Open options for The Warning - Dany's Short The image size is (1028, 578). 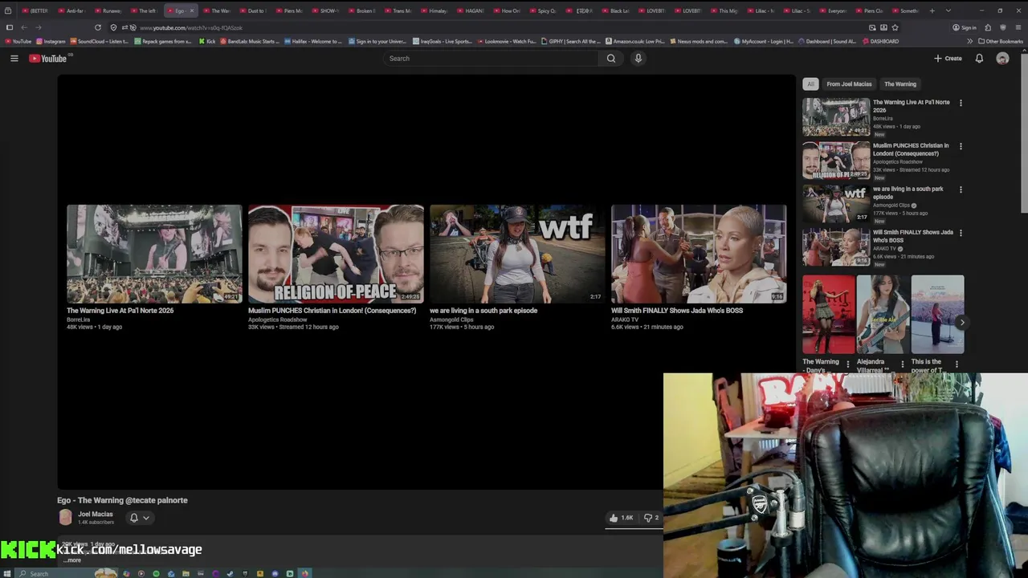[x=848, y=364]
